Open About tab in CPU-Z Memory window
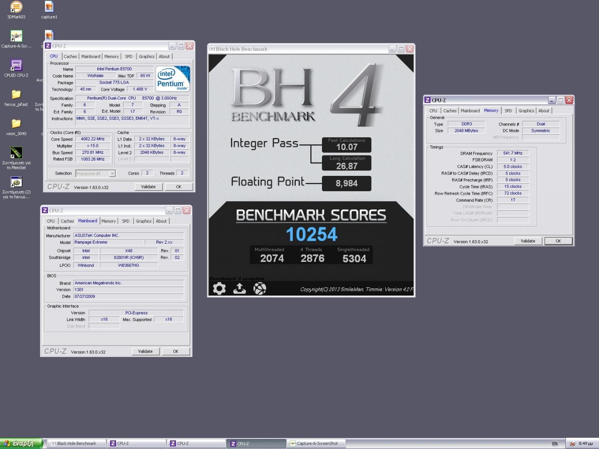599x449 pixels. click(544, 111)
